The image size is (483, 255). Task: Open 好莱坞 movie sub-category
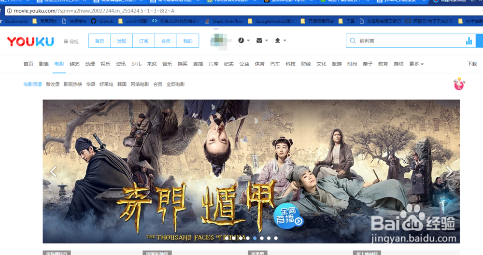click(106, 85)
